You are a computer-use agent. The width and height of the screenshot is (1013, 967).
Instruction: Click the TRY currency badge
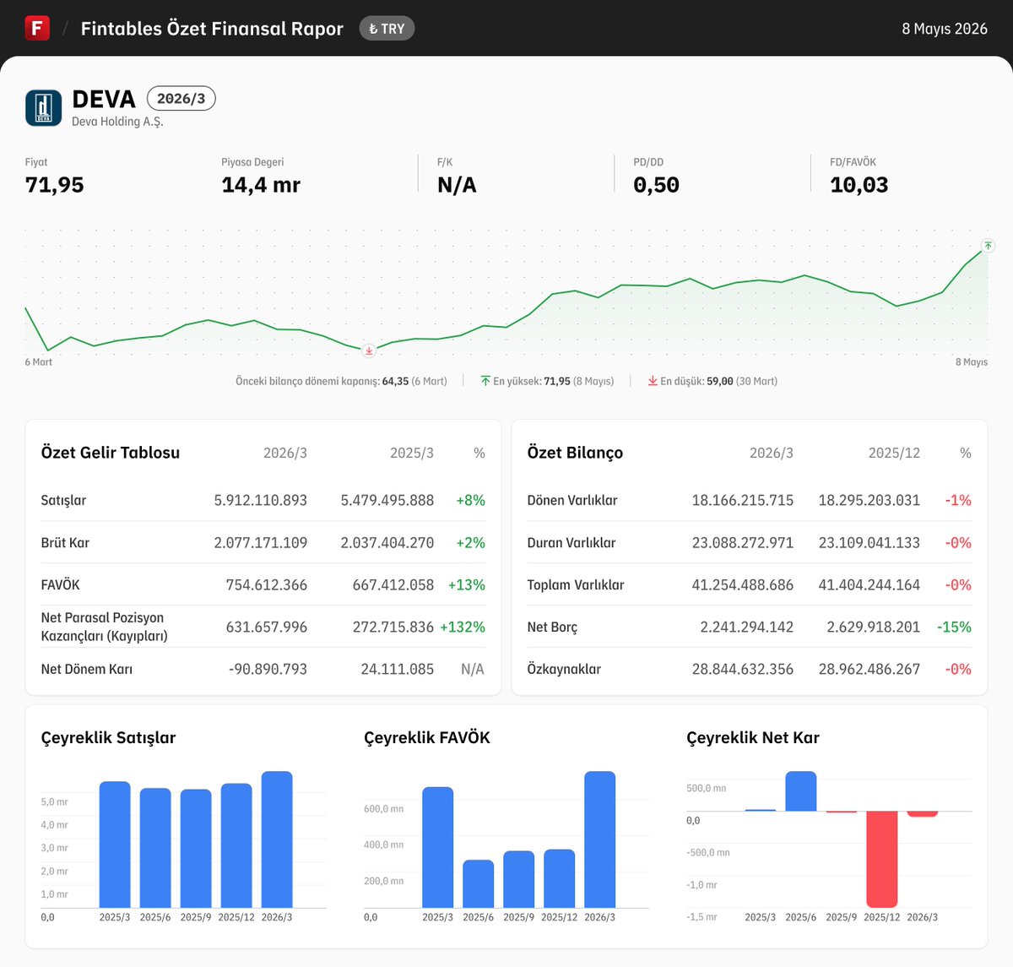point(387,29)
